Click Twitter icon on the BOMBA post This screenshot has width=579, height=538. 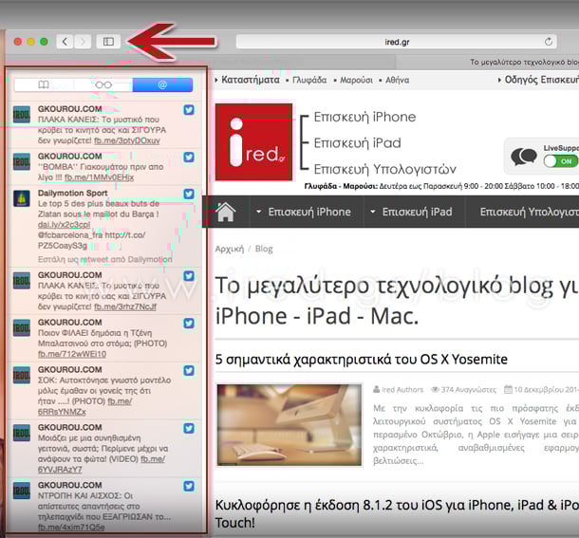tap(189, 157)
